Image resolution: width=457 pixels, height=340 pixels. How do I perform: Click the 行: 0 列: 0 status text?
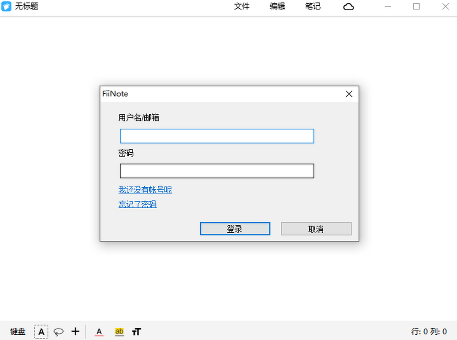point(429,332)
